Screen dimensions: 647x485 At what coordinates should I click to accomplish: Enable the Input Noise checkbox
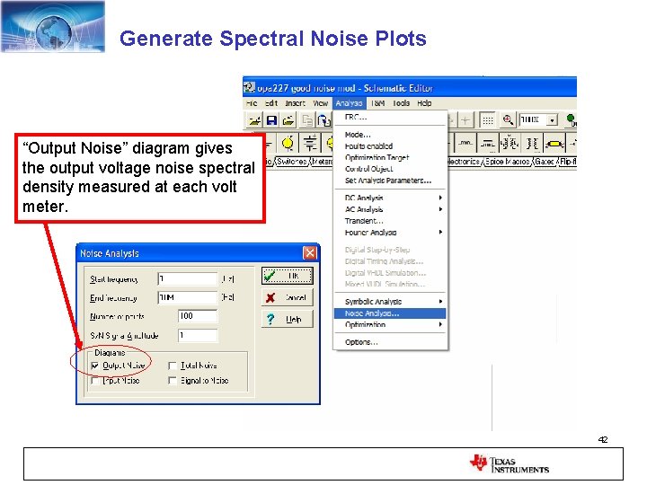(x=95, y=380)
